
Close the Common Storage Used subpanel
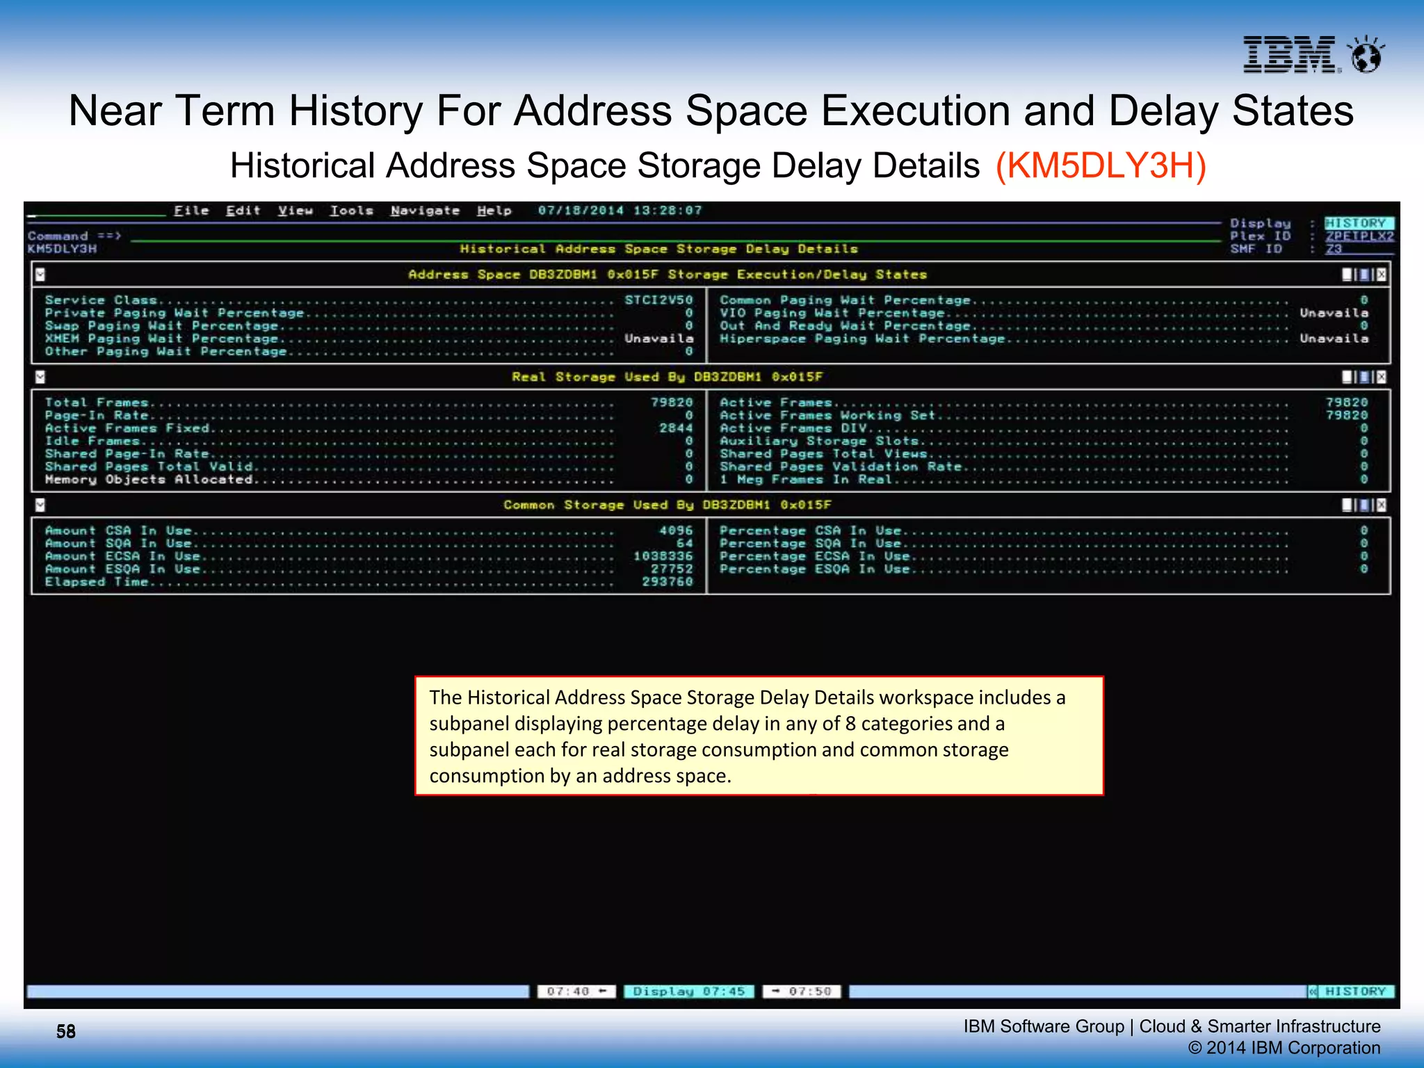click(x=1381, y=505)
